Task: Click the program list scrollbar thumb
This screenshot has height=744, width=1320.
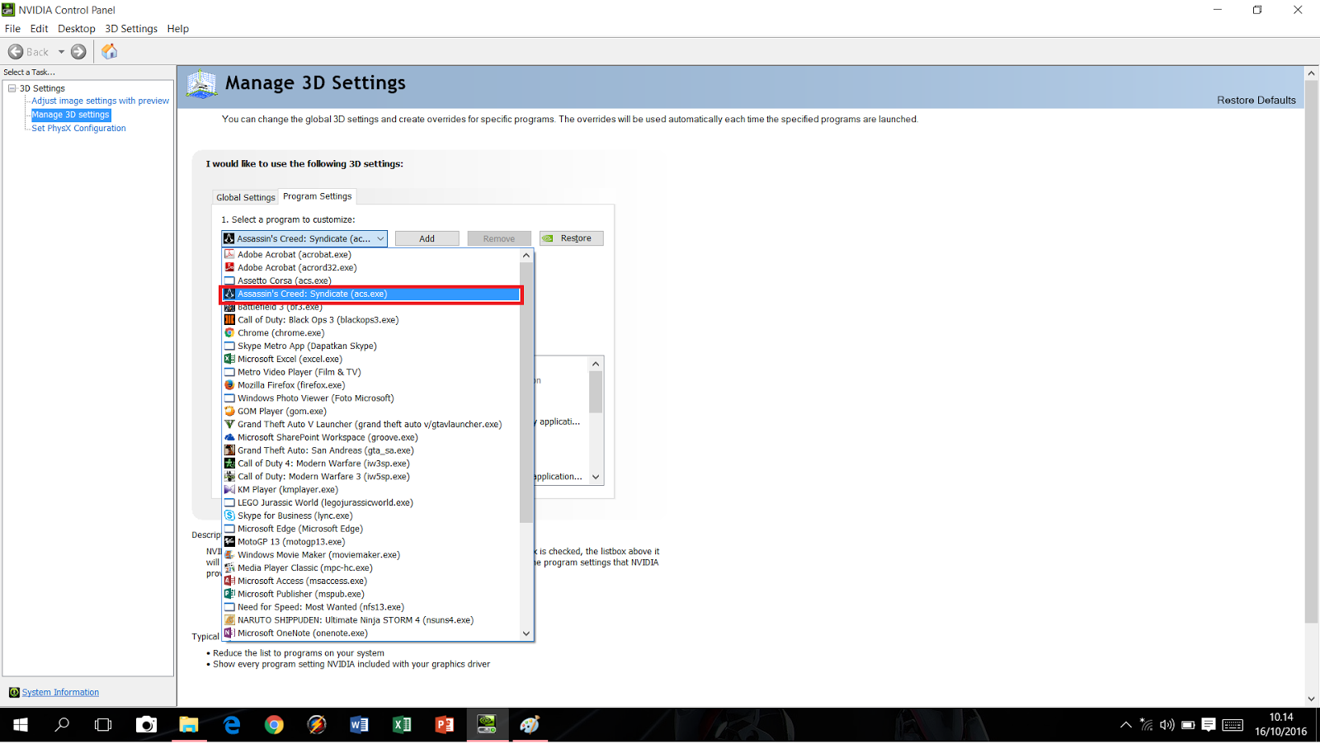Action: [x=526, y=392]
